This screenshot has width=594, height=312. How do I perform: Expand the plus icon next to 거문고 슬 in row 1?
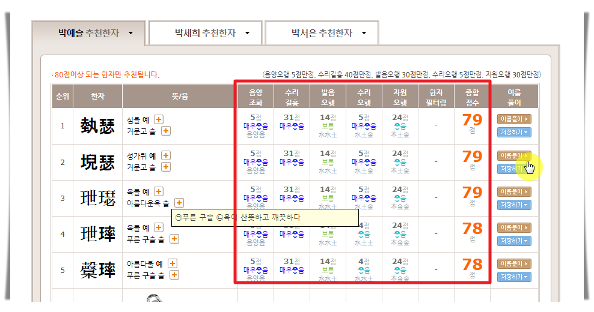(x=165, y=131)
